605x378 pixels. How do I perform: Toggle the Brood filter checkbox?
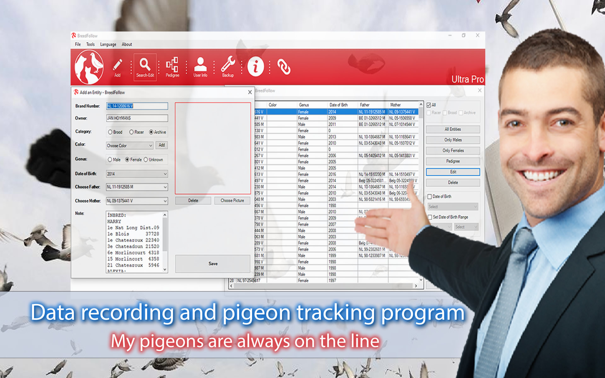point(445,113)
